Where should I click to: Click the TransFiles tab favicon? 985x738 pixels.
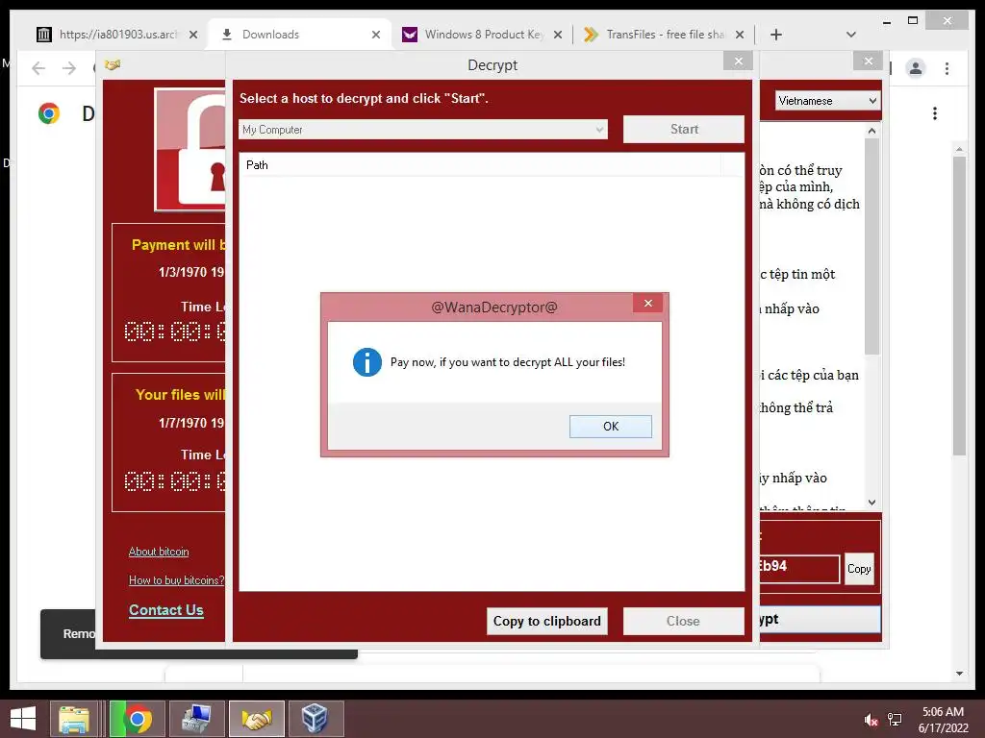591,35
